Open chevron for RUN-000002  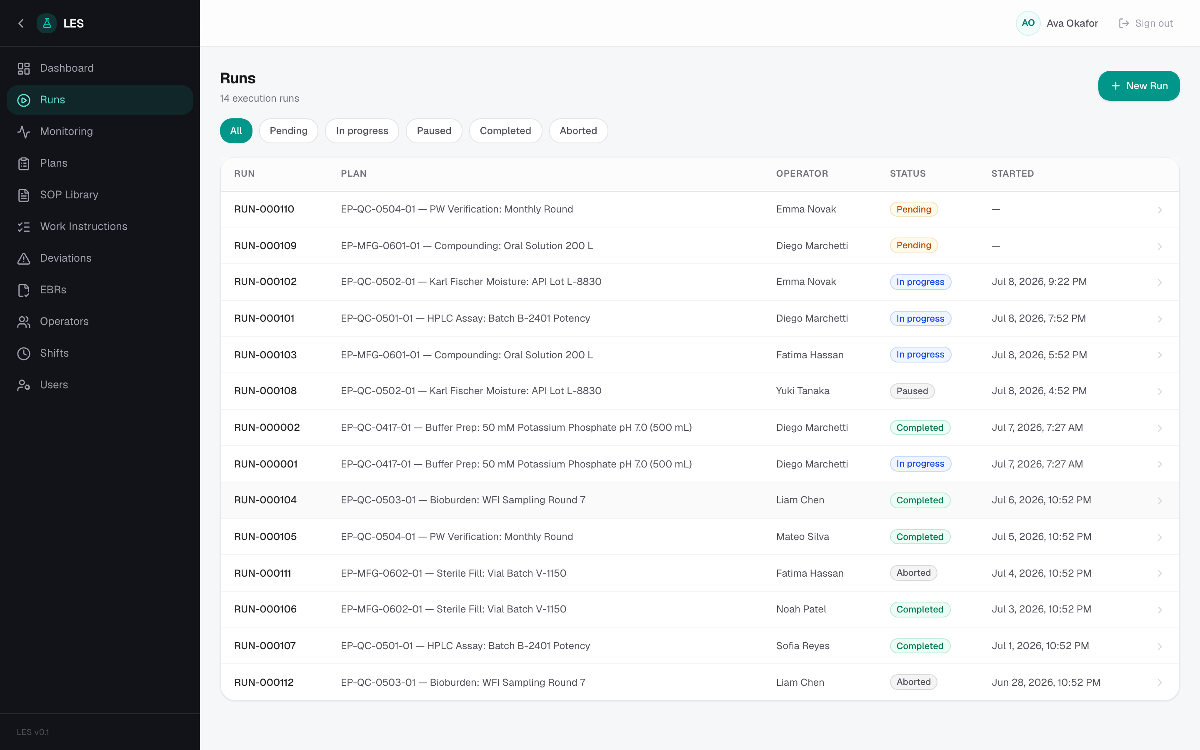1159,428
